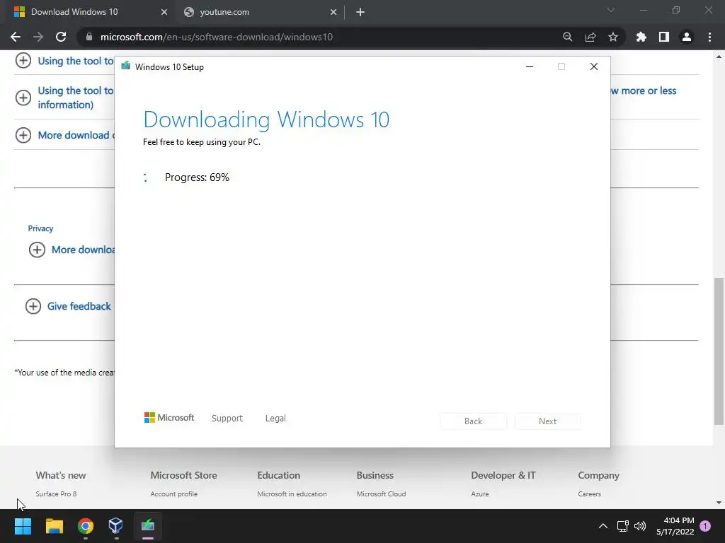Open Chrome from taskbar
This screenshot has height=543, width=725.
point(86,526)
